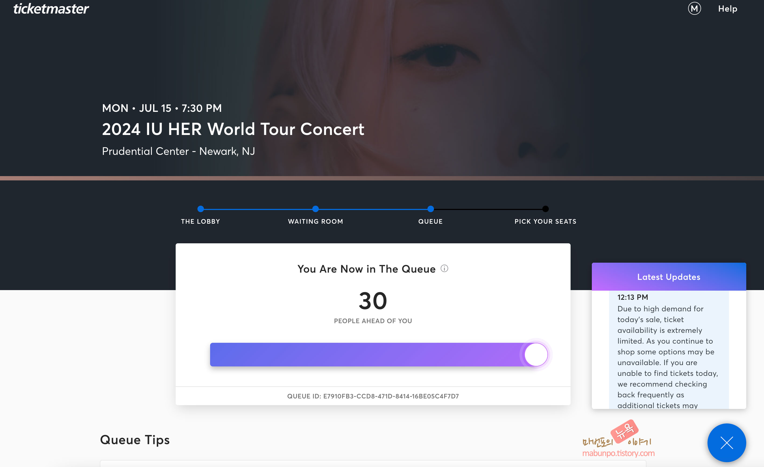
Task: Click WAITING ROOM label
Action: pos(315,221)
